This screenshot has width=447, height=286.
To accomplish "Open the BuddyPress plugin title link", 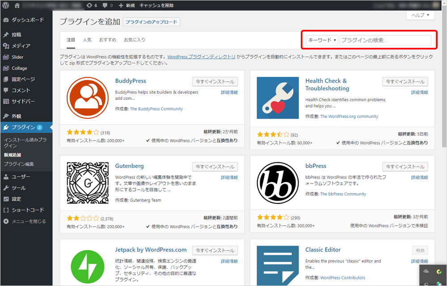I will (x=131, y=81).
